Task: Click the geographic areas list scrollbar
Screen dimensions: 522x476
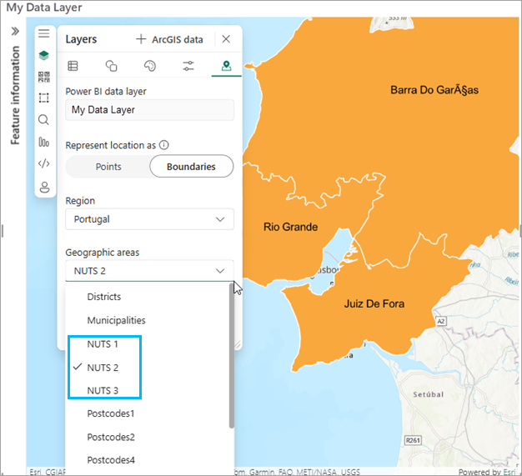Action: (231, 355)
